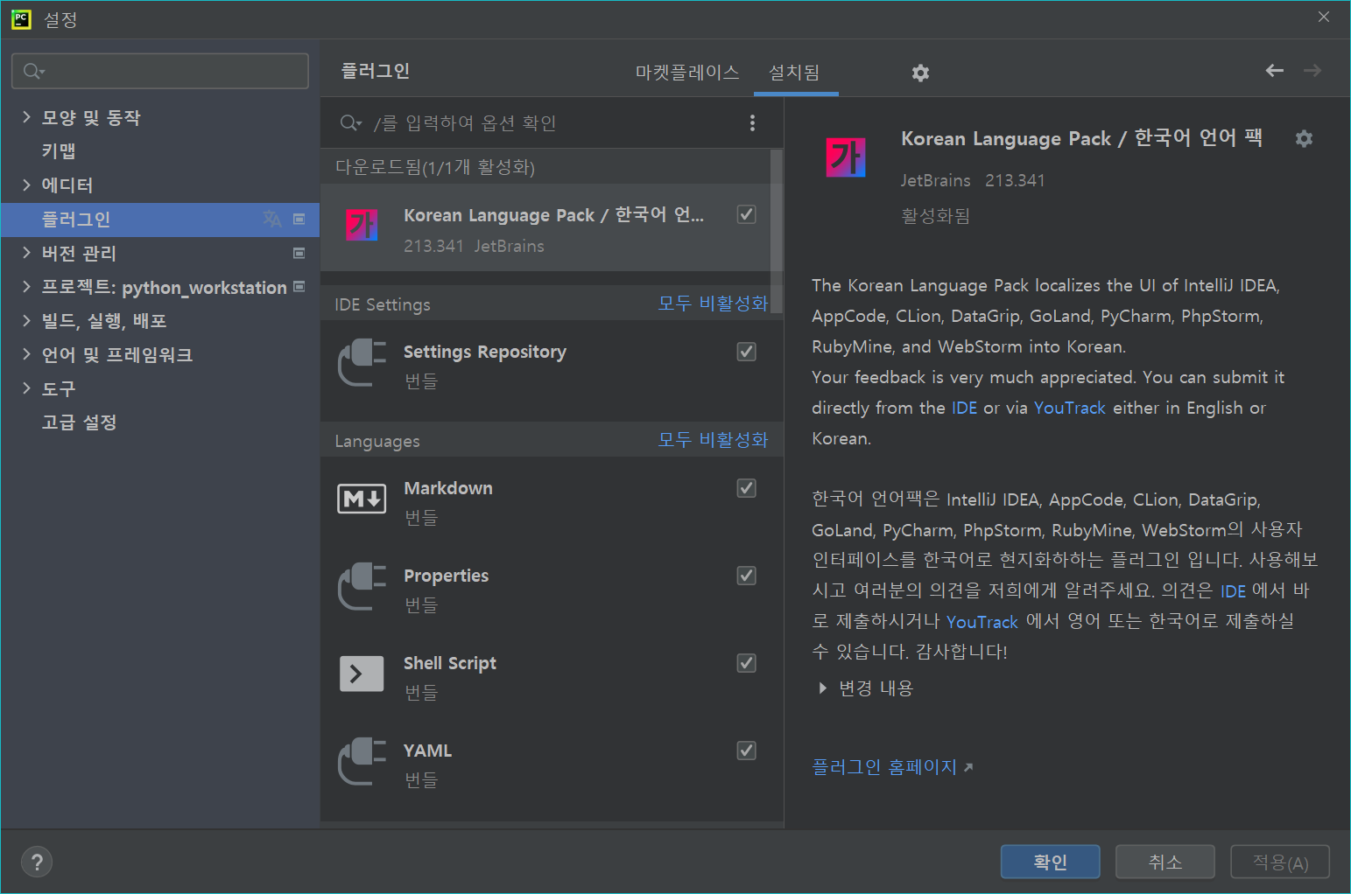Expand the 도구 tree node
The width and height of the screenshot is (1351, 894).
click(26, 388)
